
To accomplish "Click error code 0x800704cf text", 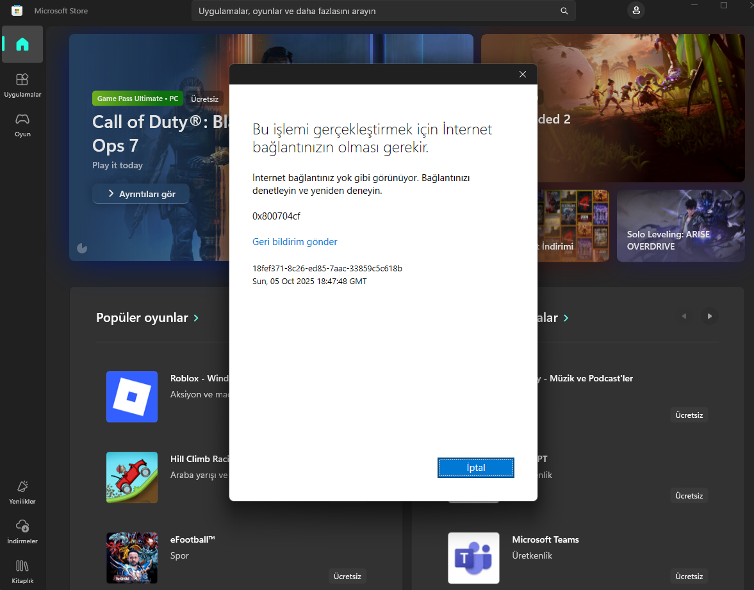I will (276, 216).
